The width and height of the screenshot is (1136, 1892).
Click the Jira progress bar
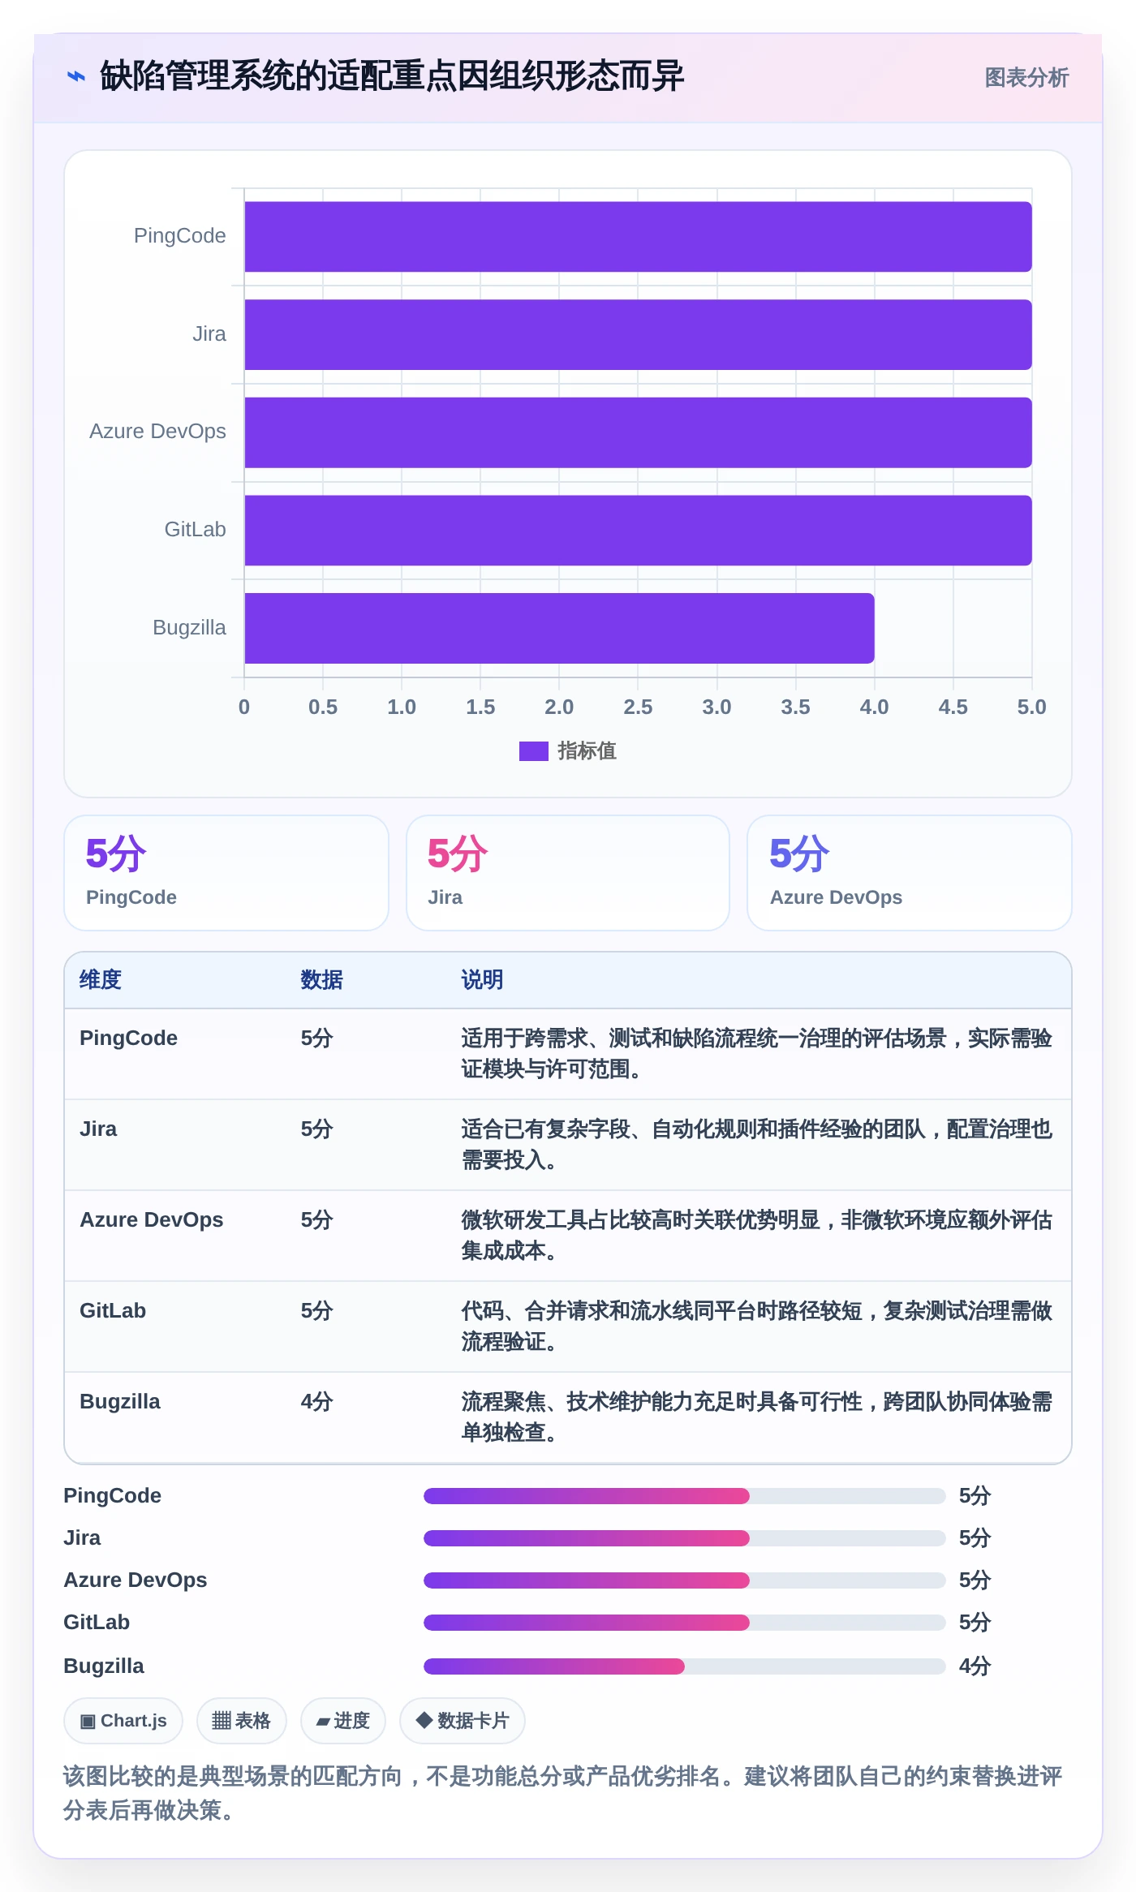pos(685,1538)
